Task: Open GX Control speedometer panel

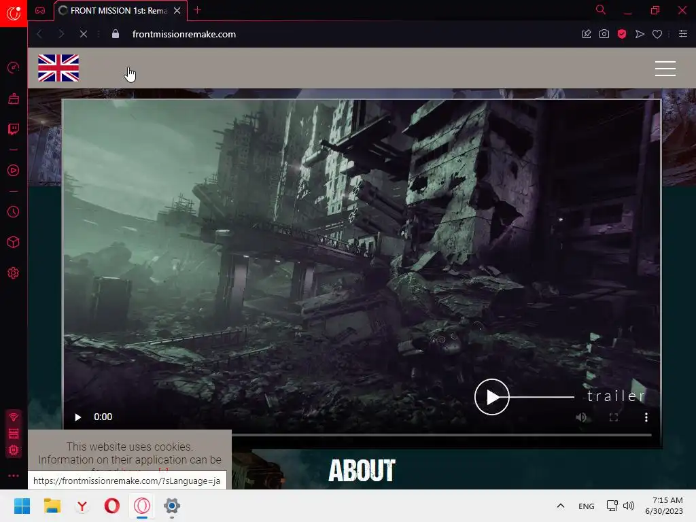Action: (x=14, y=68)
